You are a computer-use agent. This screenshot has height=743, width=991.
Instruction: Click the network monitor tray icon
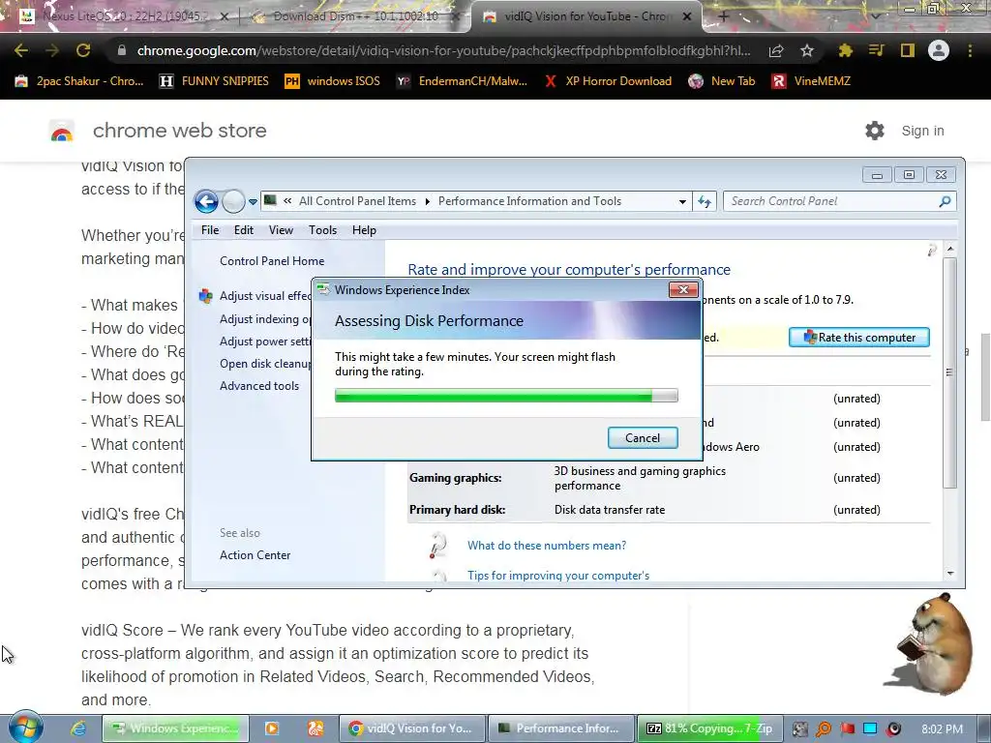[x=870, y=729]
